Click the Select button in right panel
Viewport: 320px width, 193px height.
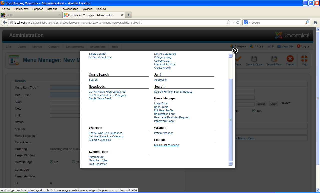261,104
